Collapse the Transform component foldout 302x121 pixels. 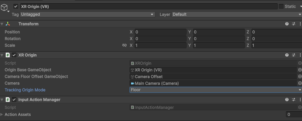click(x=2, y=24)
